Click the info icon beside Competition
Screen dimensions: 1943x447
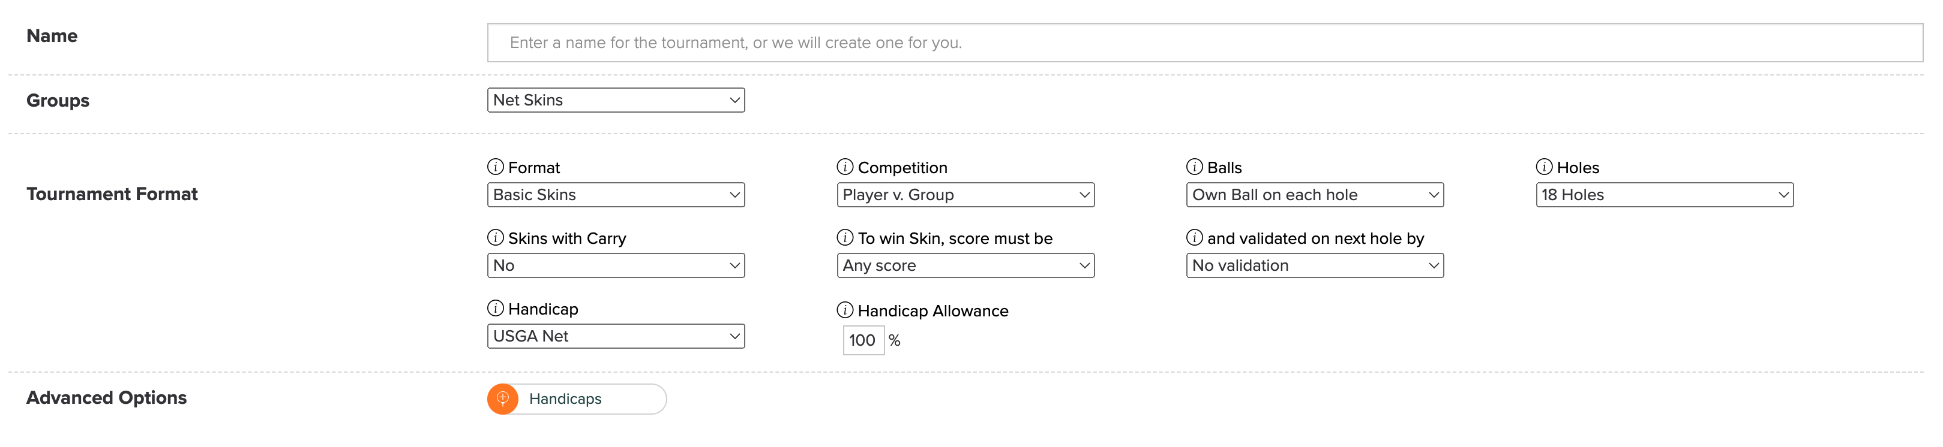(845, 167)
